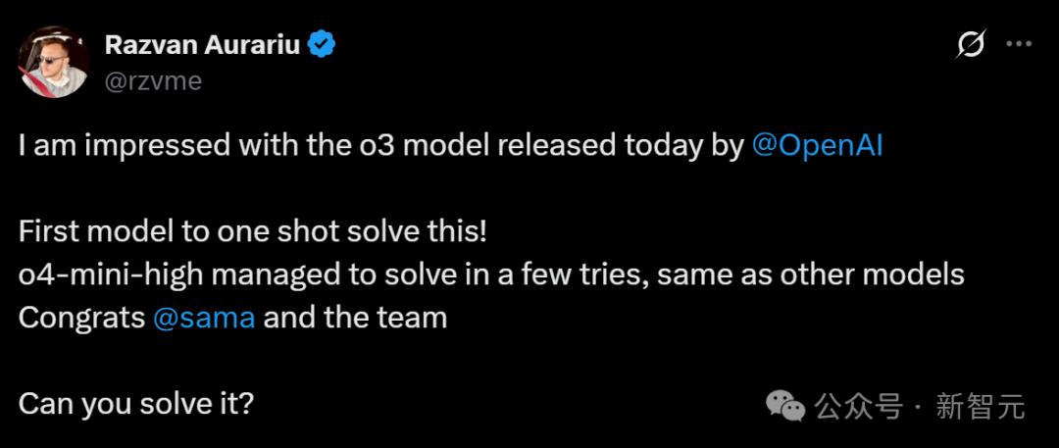The height and width of the screenshot is (448, 1059).
Task: Click the phrase 'same as other models'
Action: pyautogui.click(x=809, y=275)
